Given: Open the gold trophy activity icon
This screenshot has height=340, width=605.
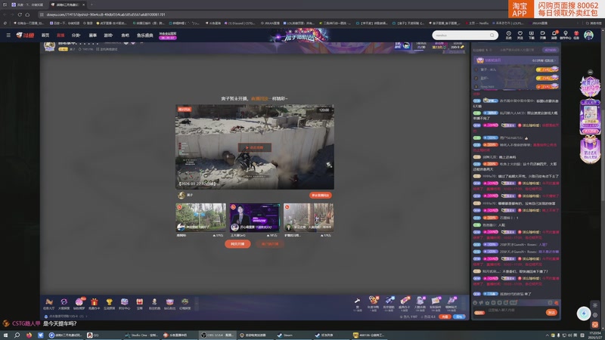Looking at the screenshot, I should tap(109, 304).
